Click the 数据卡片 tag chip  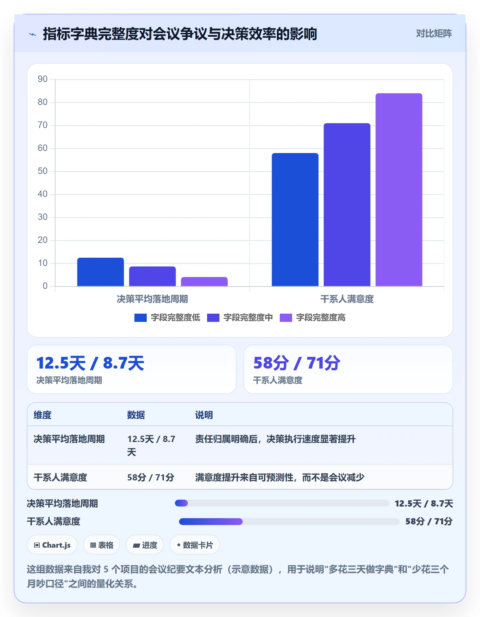(195, 545)
